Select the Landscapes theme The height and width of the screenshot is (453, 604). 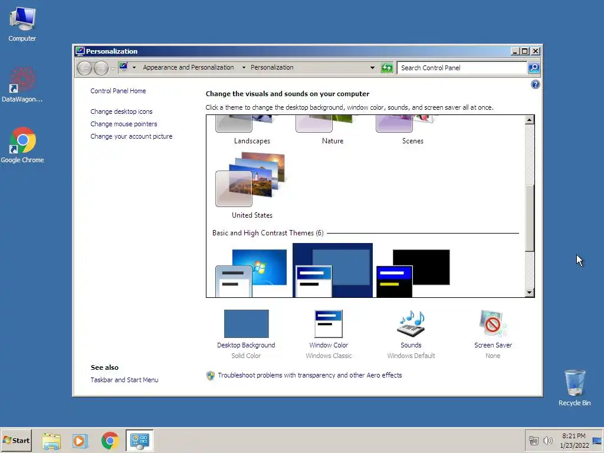pos(252,130)
